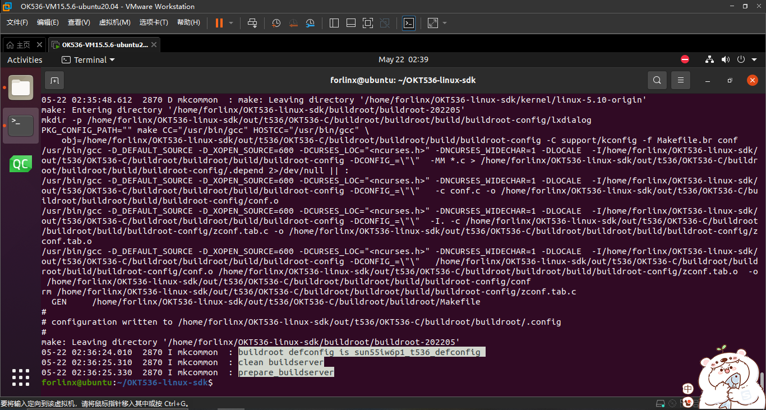This screenshot has height=410, width=766.
Task: Click the power icon in Ubuntu top bar
Action: 741,59
